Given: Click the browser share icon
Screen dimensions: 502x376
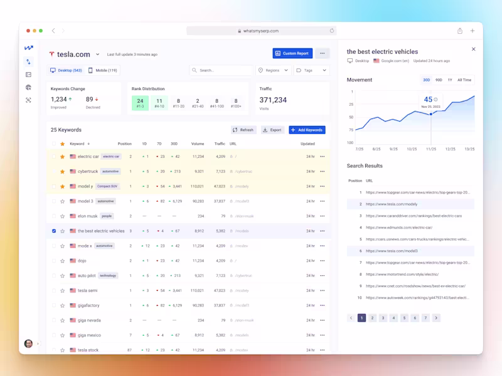Looking at the screenshot, I should 460,31.
